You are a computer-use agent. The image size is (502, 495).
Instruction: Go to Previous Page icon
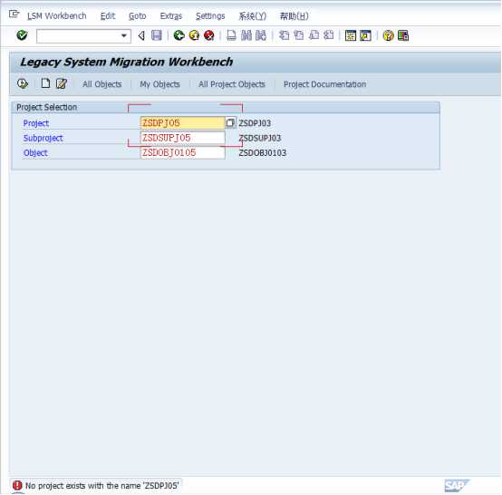pos(299,35)
